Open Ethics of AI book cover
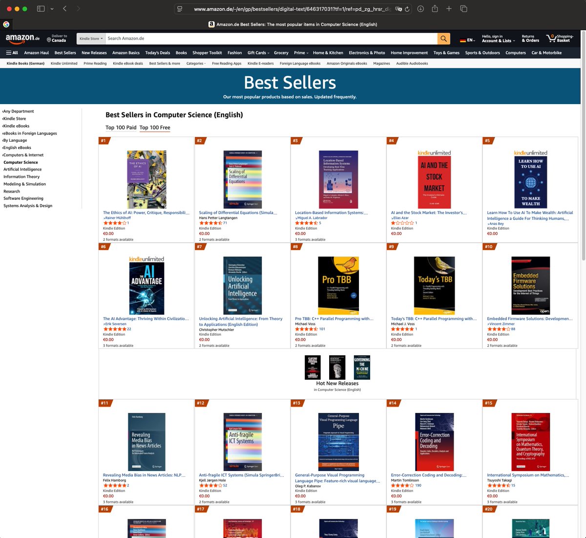586x538 pixels. point(146,179)
